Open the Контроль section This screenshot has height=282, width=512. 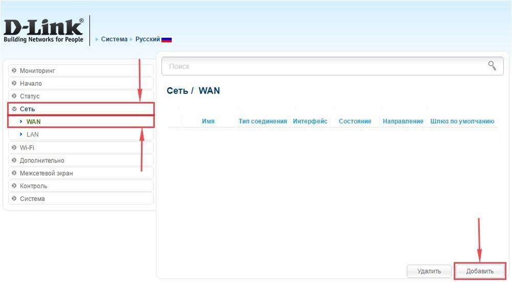point(33,186)
